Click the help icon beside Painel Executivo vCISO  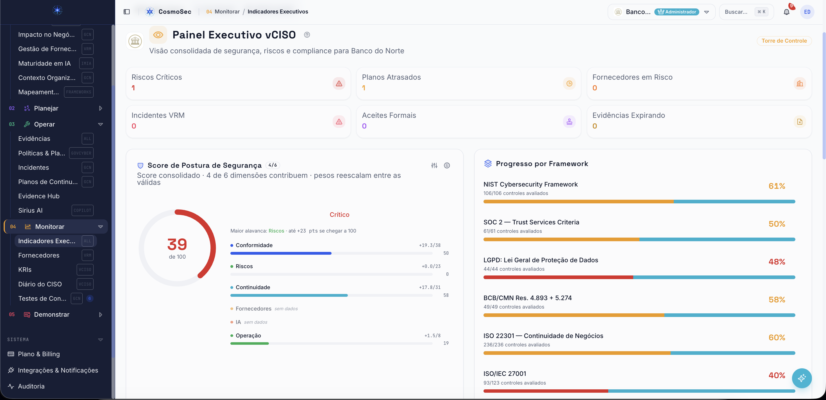click(307, 35)
